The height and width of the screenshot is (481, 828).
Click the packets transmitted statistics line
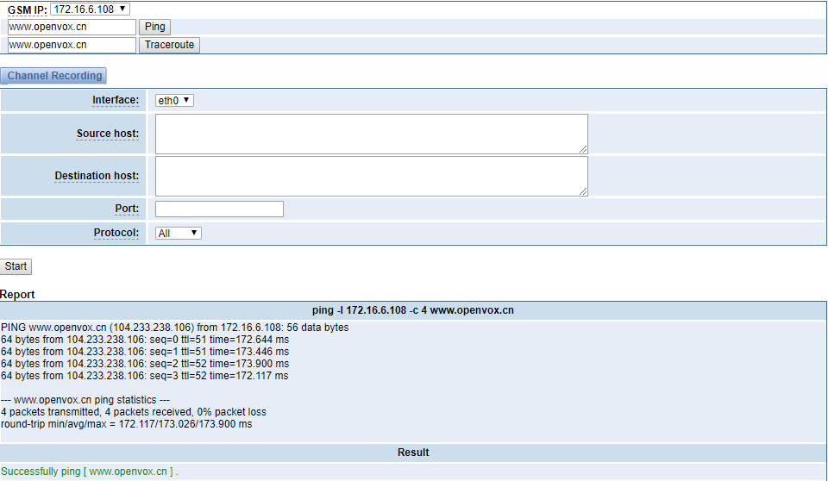click(134, 412)
